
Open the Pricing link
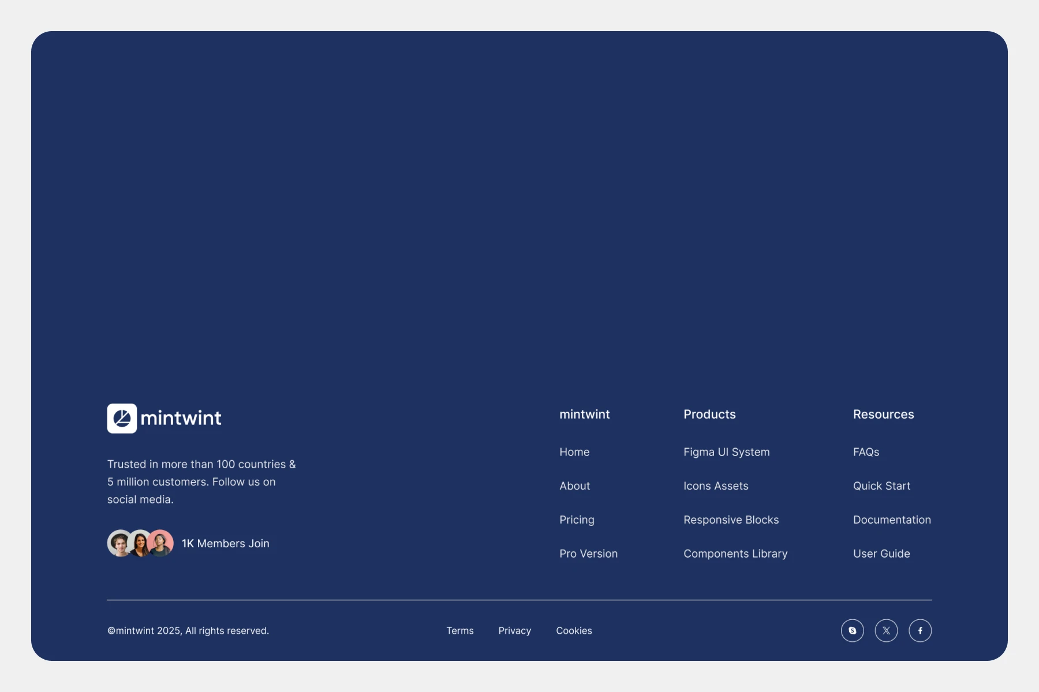click(577, 520)
